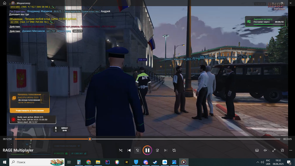Viewport: 295px width, 166px height.
Task: Open Calculator from the taskbar
Action: 79,162
